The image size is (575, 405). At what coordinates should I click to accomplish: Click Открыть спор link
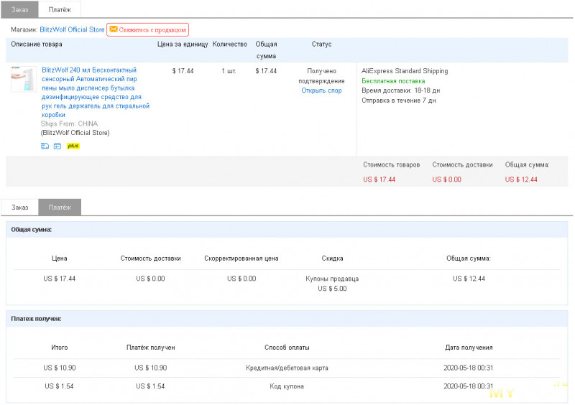click(321, 90)
